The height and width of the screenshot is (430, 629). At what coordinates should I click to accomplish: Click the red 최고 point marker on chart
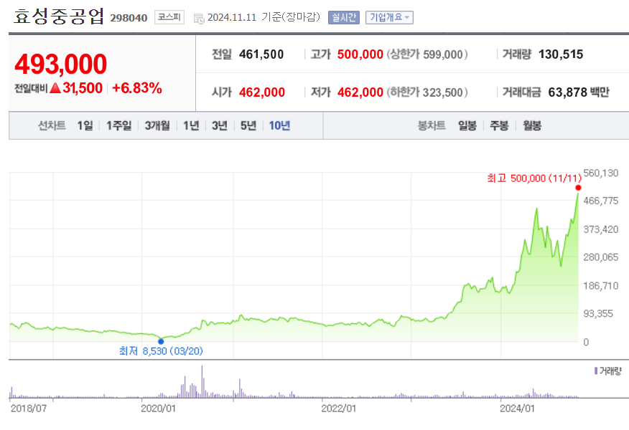tap(578, 188)
